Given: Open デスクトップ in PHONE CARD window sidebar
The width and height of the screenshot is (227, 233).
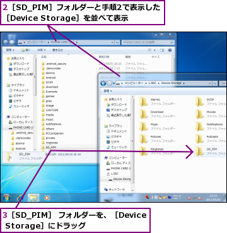Looking at the screenshot, I should (19, 69).
